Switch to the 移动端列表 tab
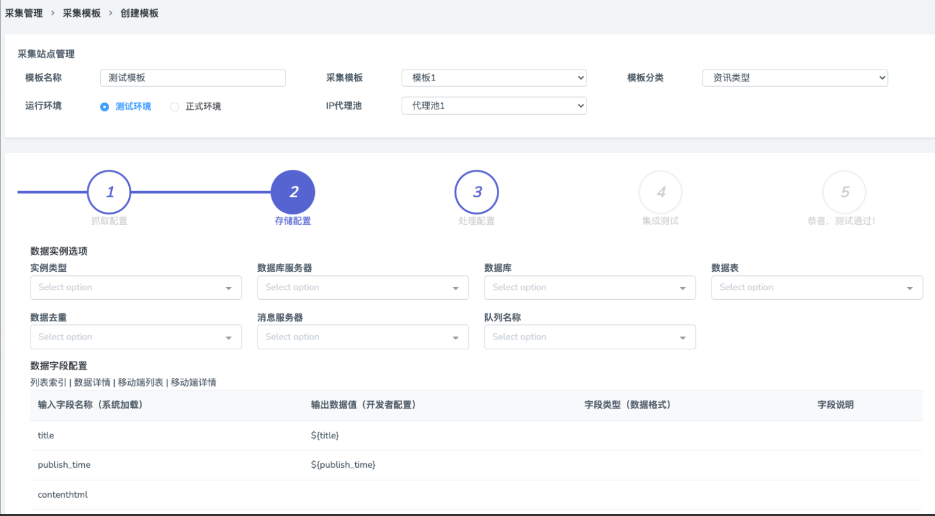The image size is (935, 516). [x=140, y=382]
